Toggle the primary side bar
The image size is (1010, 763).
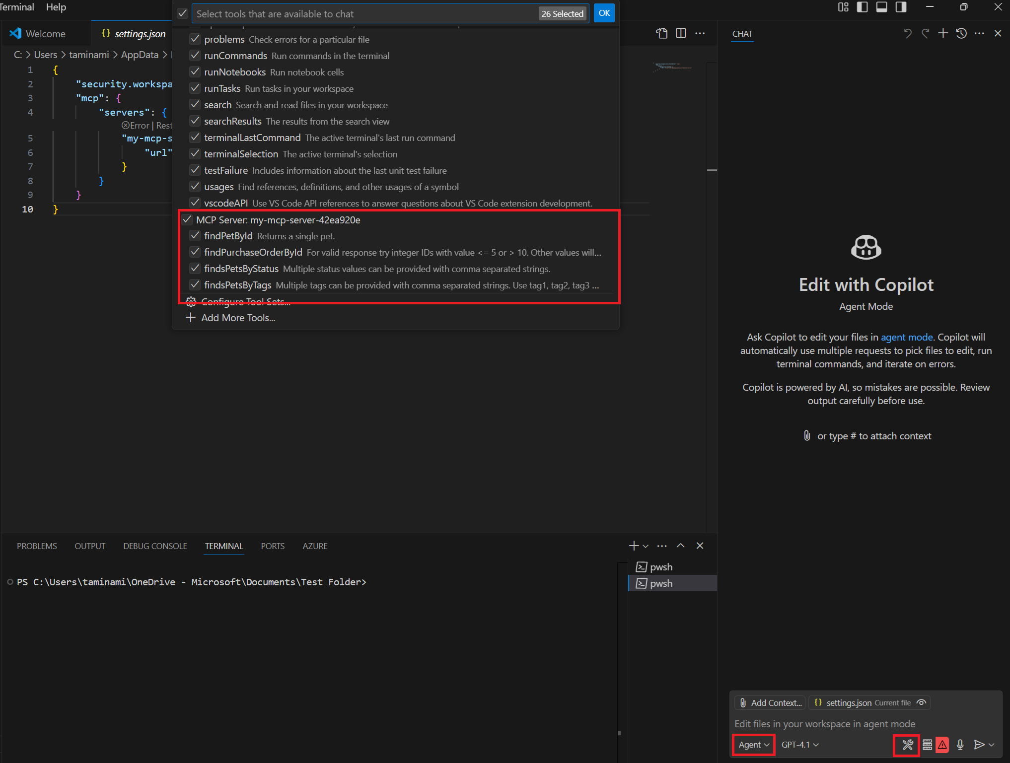pyautogui.click(x=863, y=7)
